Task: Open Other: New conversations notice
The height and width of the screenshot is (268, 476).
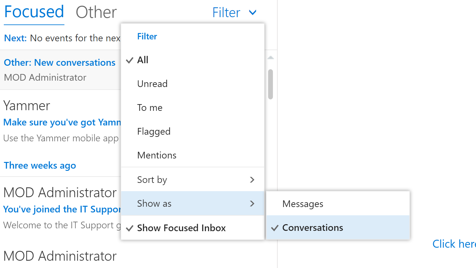Action: [60, 70]
